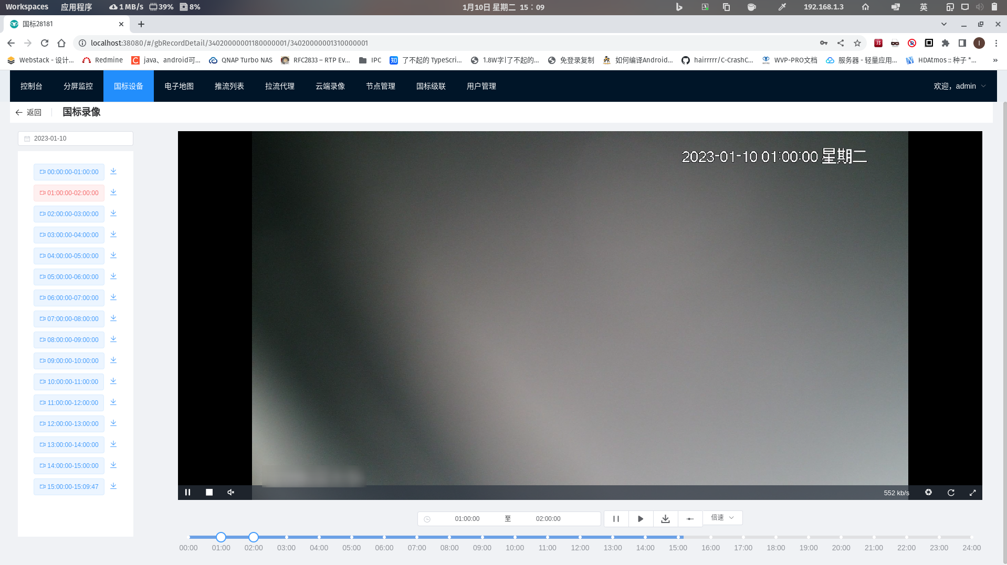
Task: Stop video playback with the square icon
Action: [x=209, y=492]
